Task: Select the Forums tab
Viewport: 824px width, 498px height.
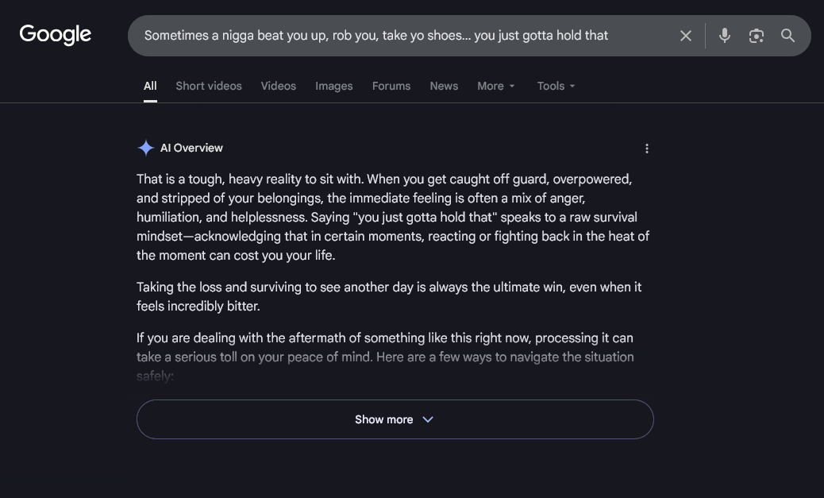Action: click(x=391, y=86)
